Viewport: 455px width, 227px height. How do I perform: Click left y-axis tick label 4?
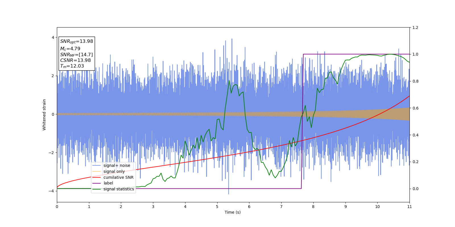pos(53,37)
